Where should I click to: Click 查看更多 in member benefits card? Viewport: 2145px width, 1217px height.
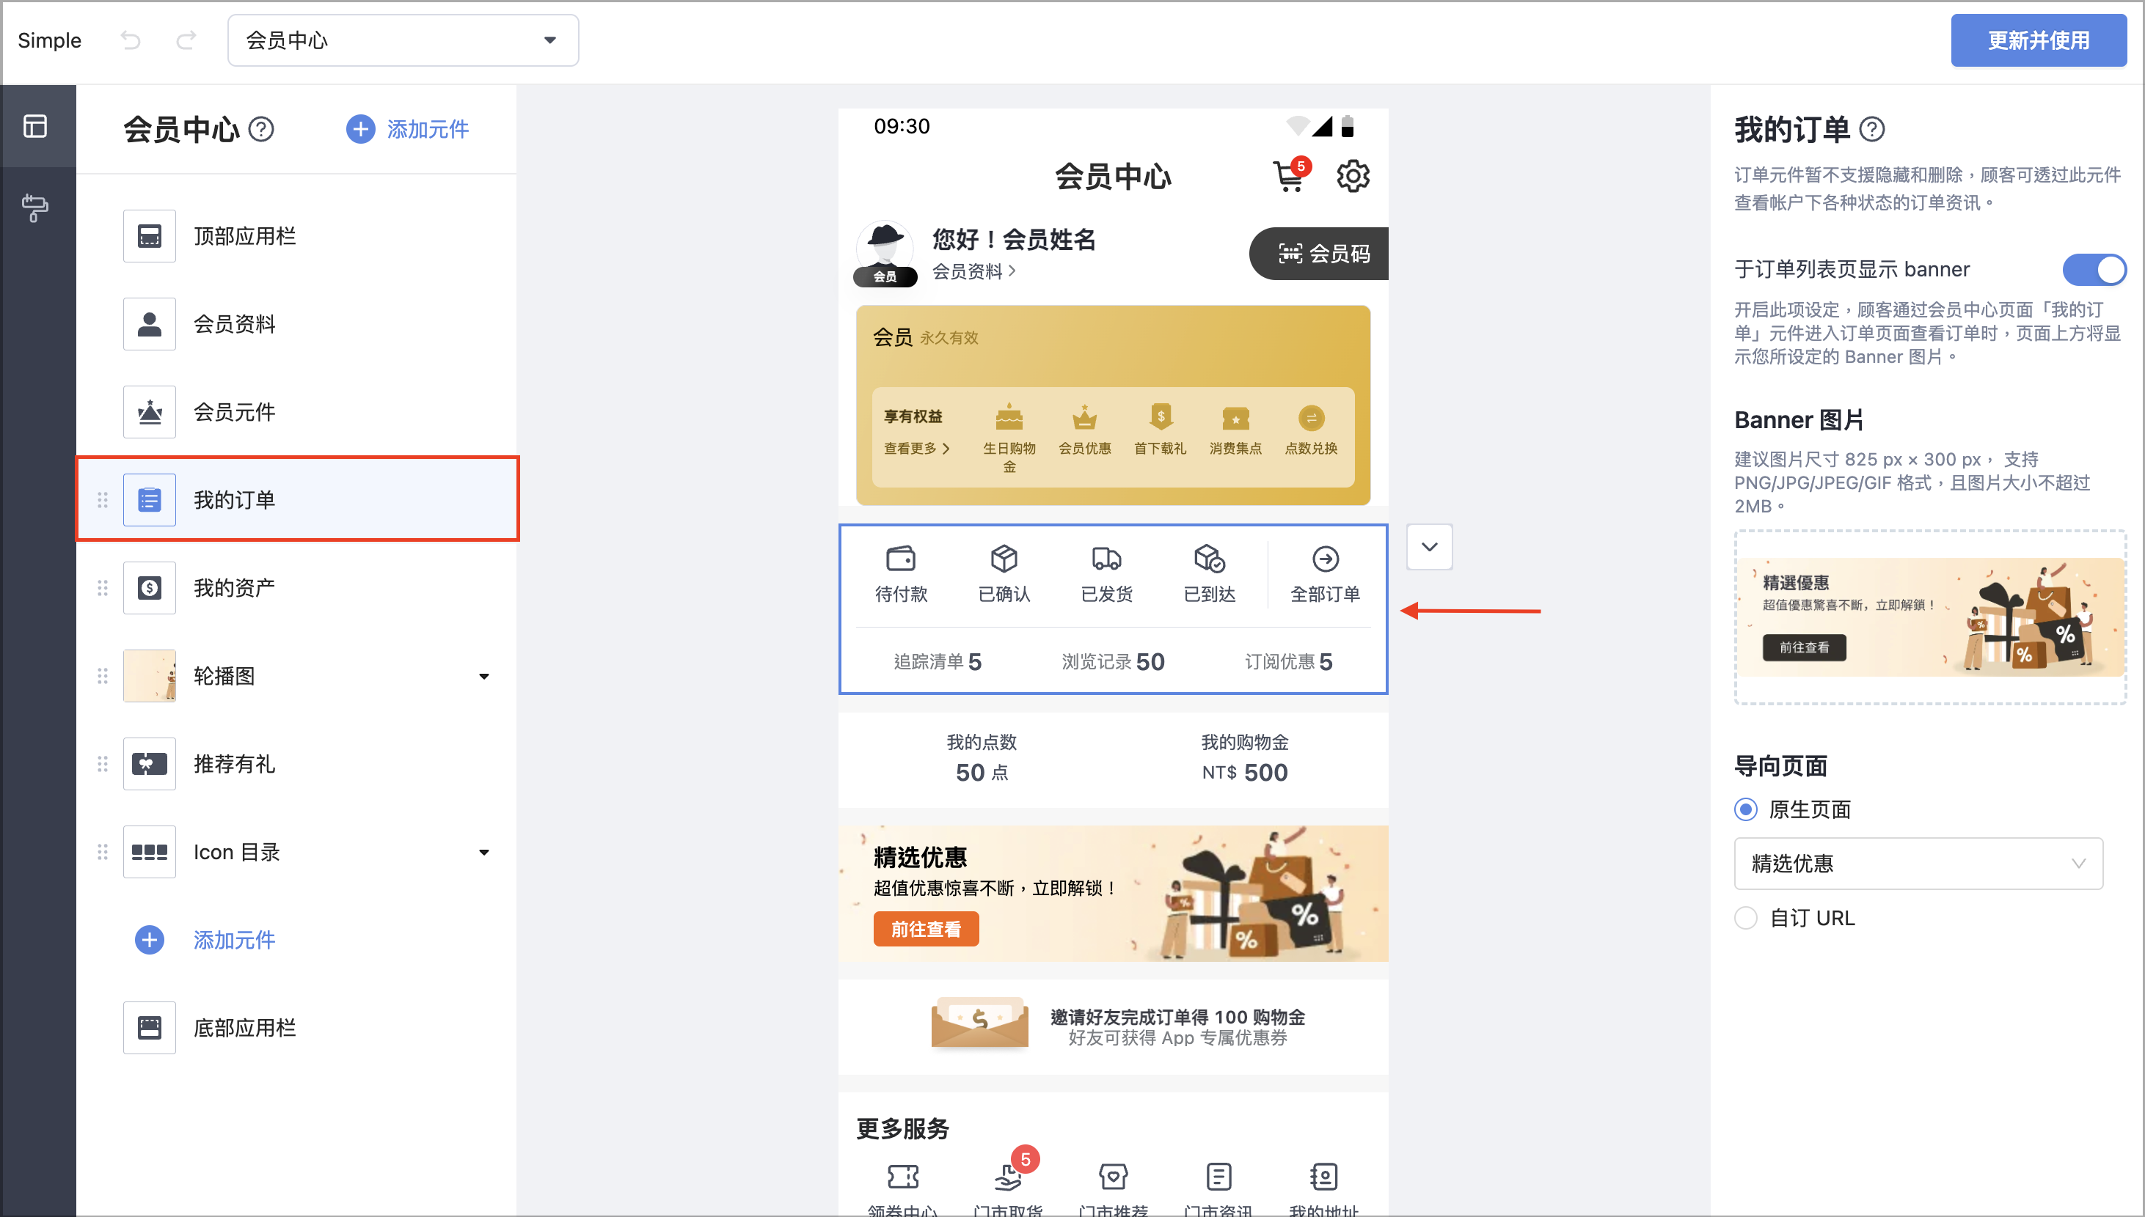pyautogui.click(x=916, y=449)
